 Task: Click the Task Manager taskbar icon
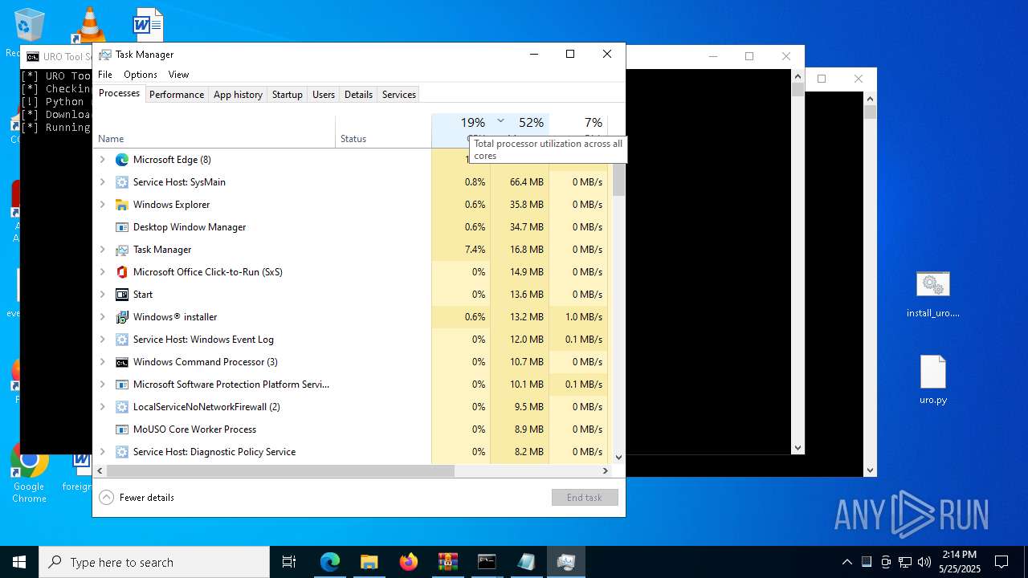[x=565, y=562]
